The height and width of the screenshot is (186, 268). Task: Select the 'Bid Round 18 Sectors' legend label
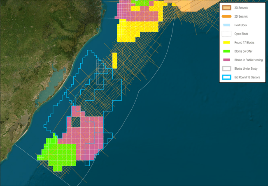247,78
